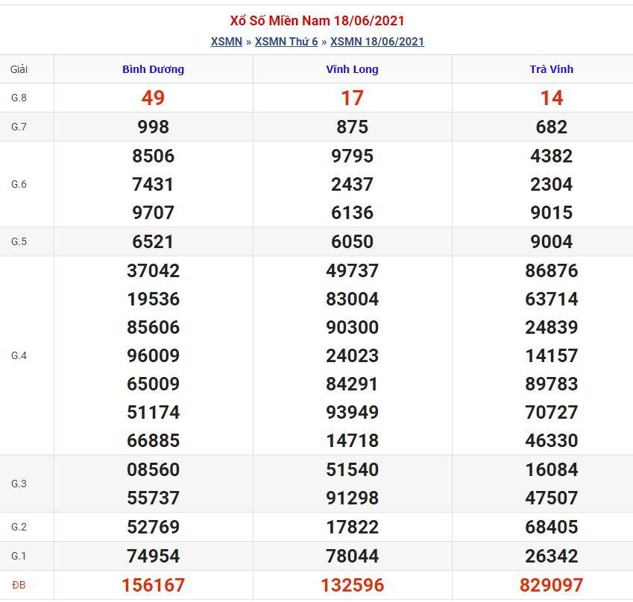Select the number 83004
The image size is (633, 602).
pos(352,299)
